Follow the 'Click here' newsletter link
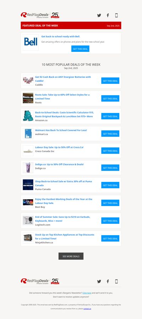 [87, 293]
